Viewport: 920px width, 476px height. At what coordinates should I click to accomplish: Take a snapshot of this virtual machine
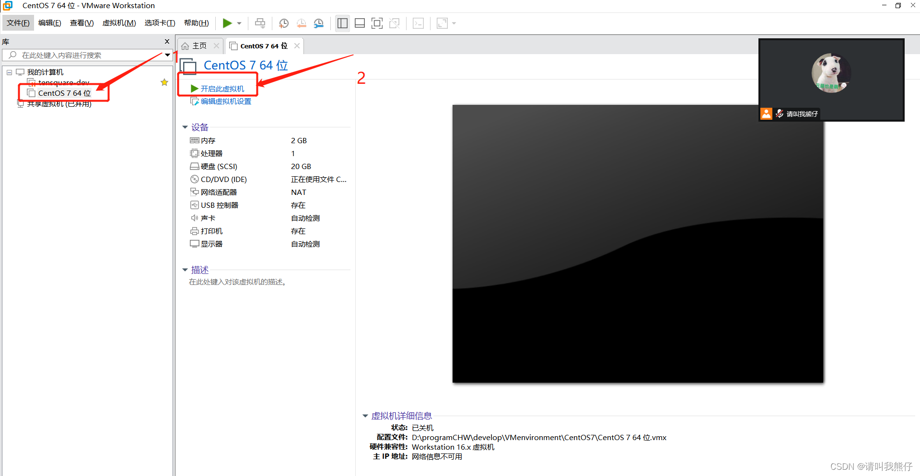click(283, 23)
